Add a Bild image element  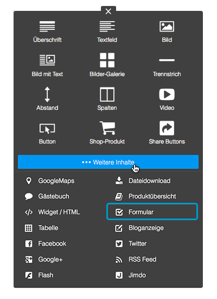[x=167, y=32]
